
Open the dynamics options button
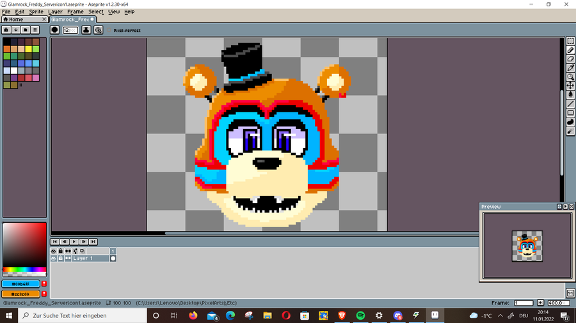click(x=98, y=30)
